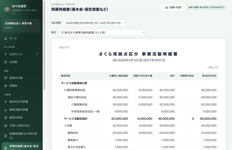Image resolution: width=232 pixels, height=150 pixels.
Task: Click the ledger table icon for 総勘定元帳
Action: (x=6, y=78)
